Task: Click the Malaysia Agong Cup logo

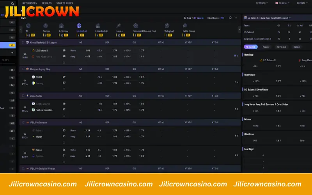Action: (27, 69)
